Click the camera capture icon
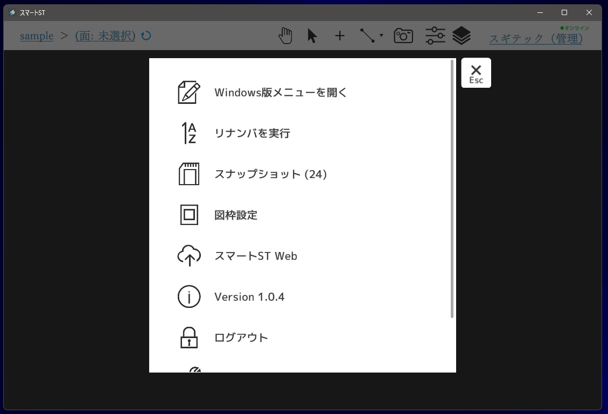Screen dimensions: 608x414 pos(403,36)
